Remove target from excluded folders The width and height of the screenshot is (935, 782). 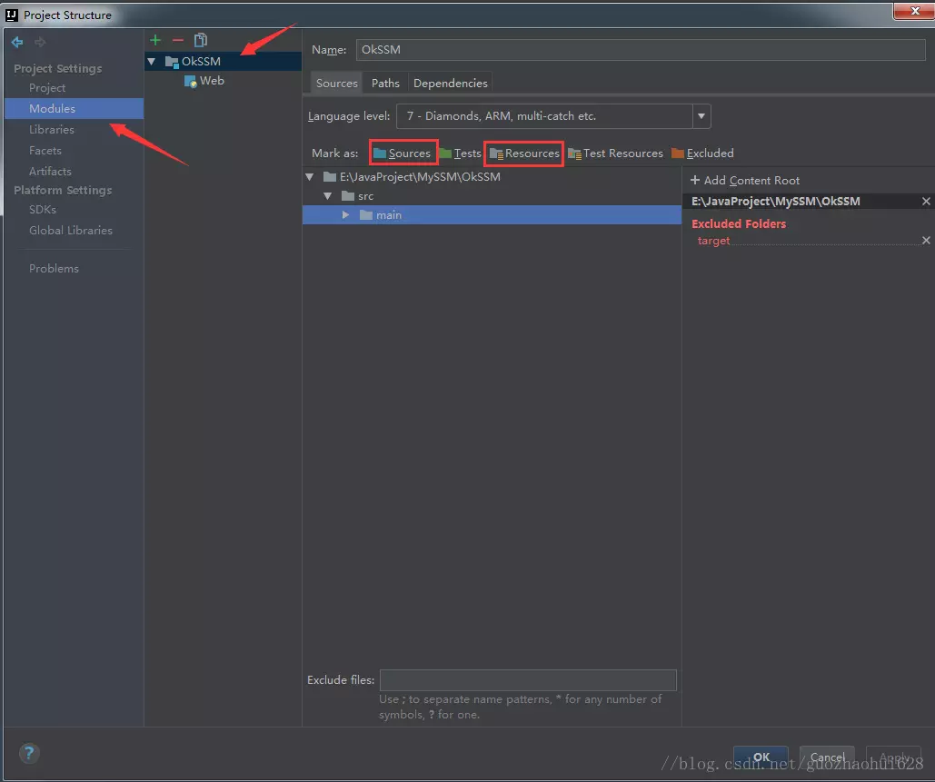coord(926,240)
